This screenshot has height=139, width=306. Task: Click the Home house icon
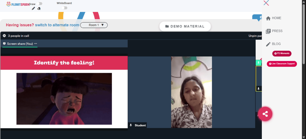point(268,18)
